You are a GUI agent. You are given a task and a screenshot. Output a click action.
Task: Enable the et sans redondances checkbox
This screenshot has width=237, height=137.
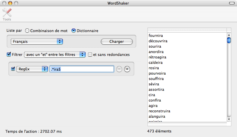pyautogui.click(x=90, y=54)
